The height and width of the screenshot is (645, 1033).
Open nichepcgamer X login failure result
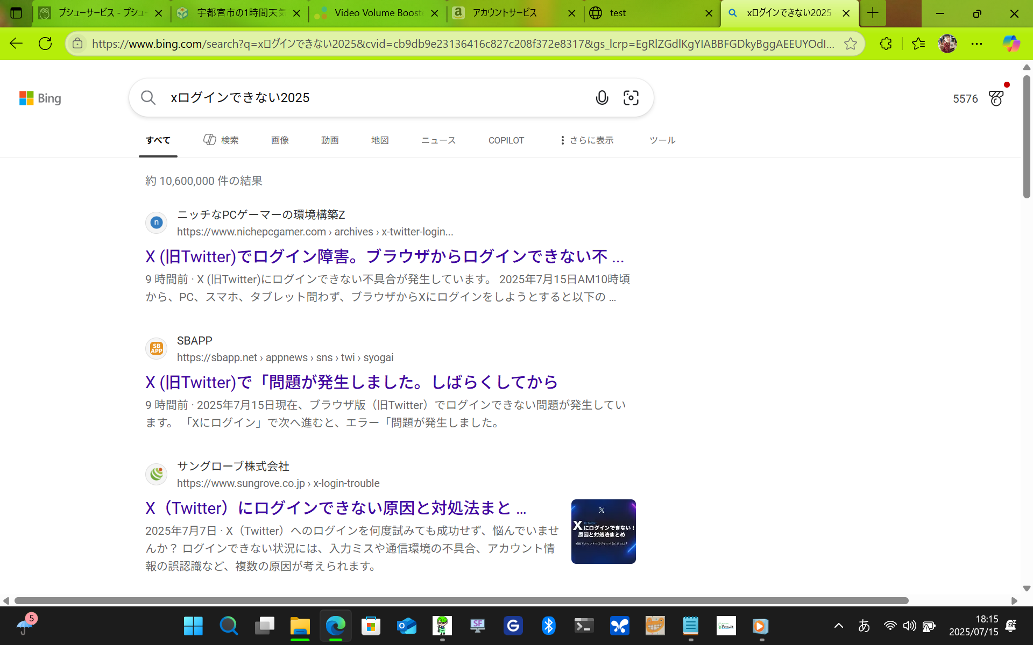(385, 257)
